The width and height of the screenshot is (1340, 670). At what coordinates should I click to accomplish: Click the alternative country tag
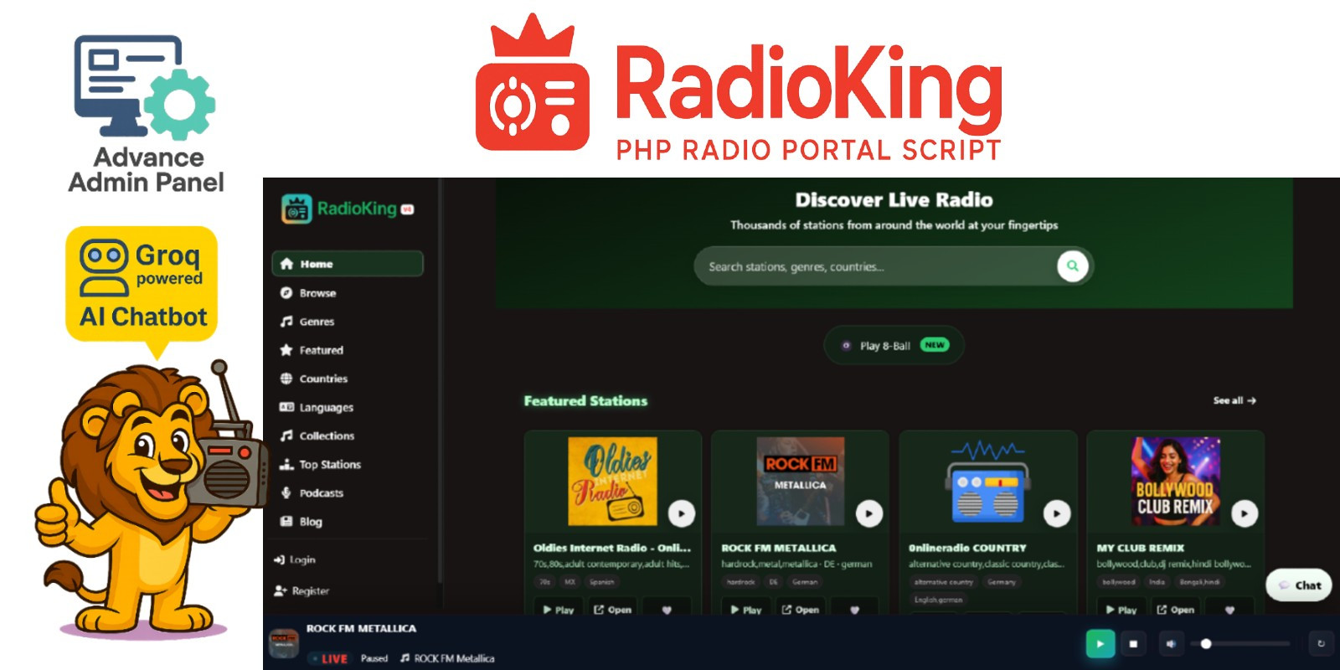(943, 582)
